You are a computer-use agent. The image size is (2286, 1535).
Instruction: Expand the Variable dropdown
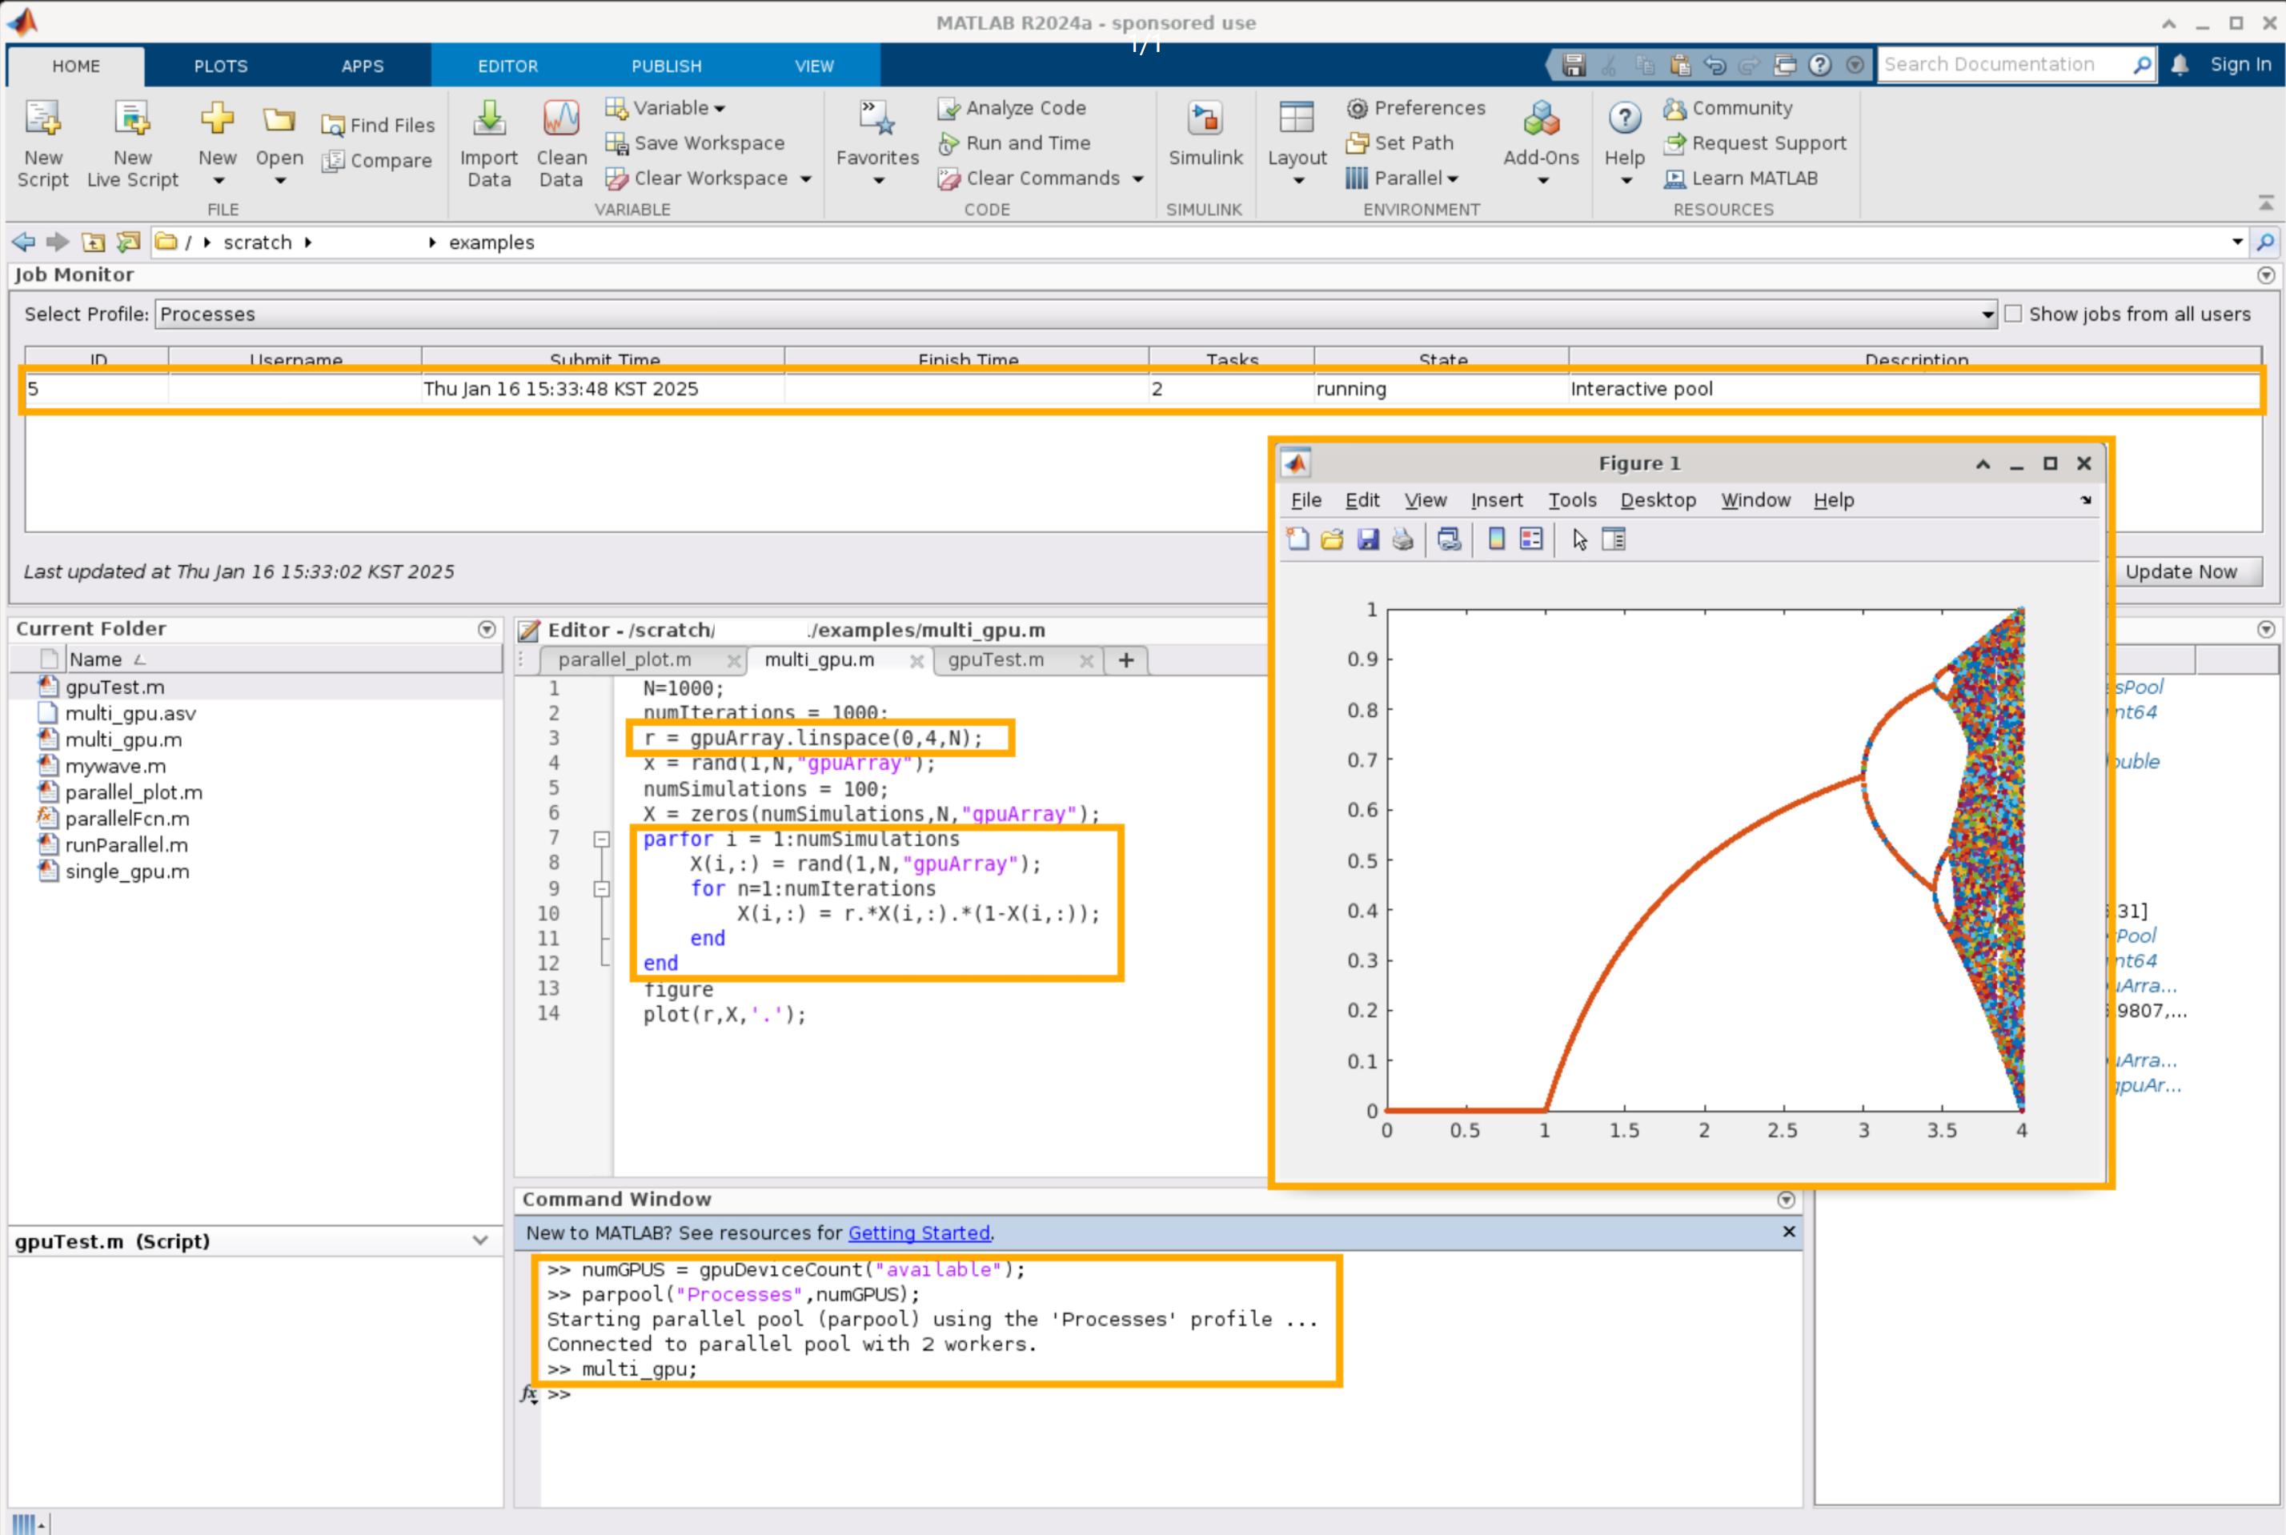click(x=720, y=109)
